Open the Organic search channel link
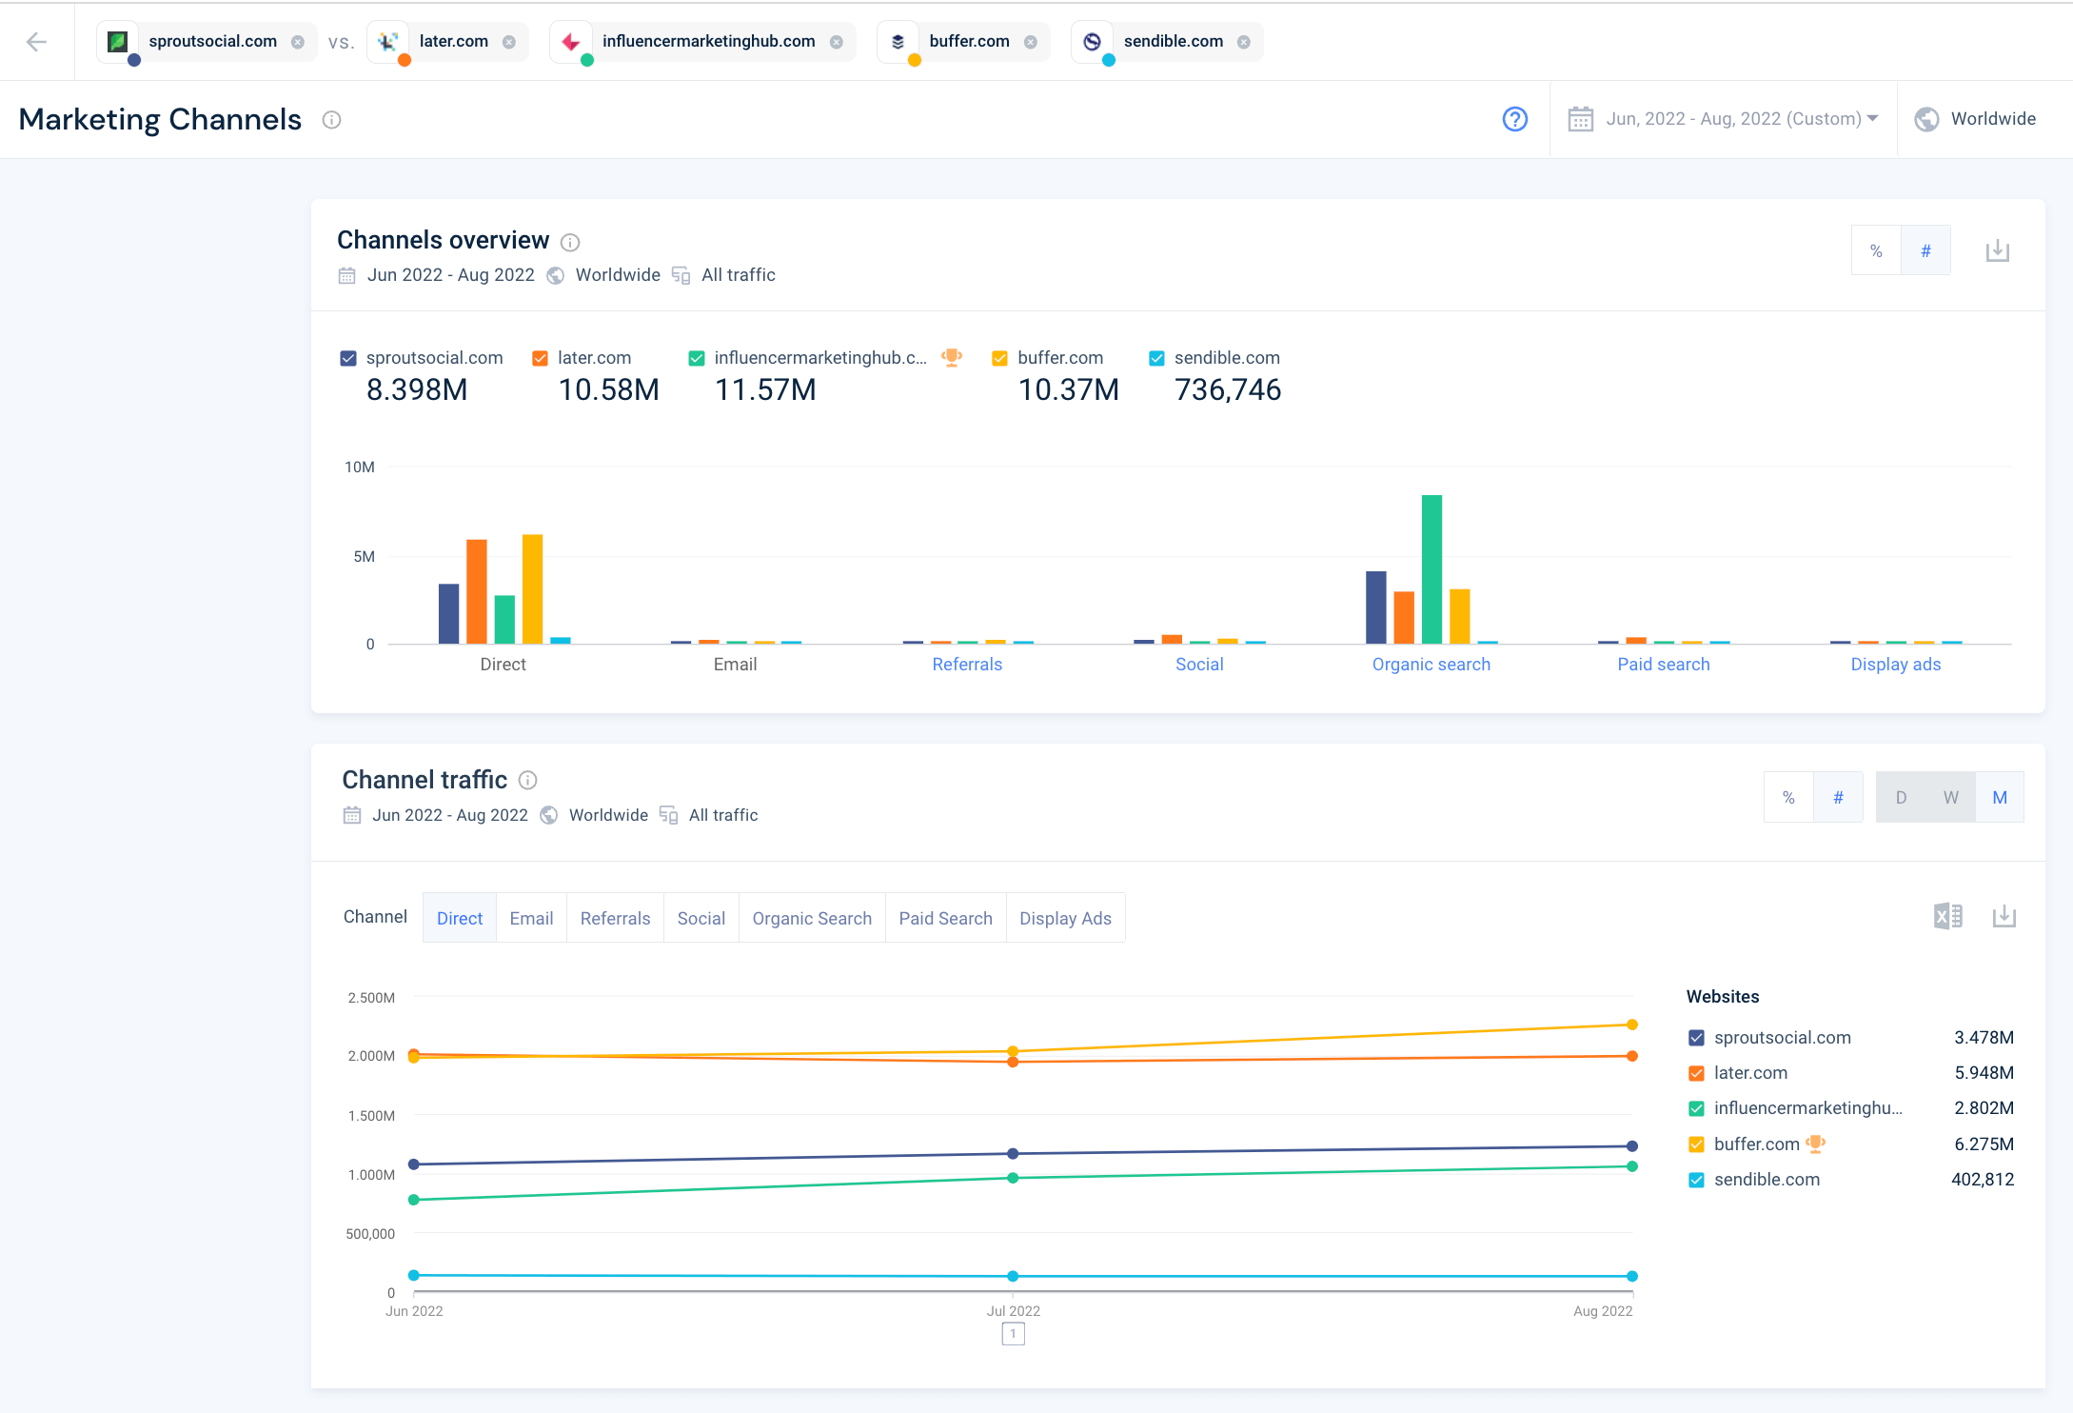This screenshot has height=1413, width=2073. click(x=1431, y=665)
